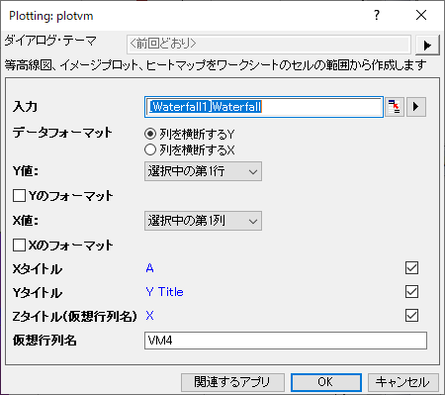Click the 入力 range text field
445x395 pixels.
[264, 107]
